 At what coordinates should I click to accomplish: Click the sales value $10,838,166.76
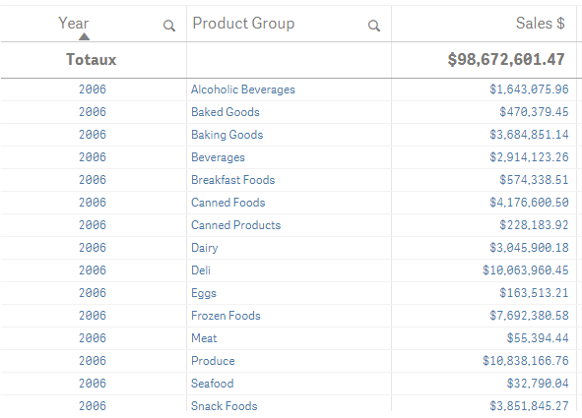(526, 361)
